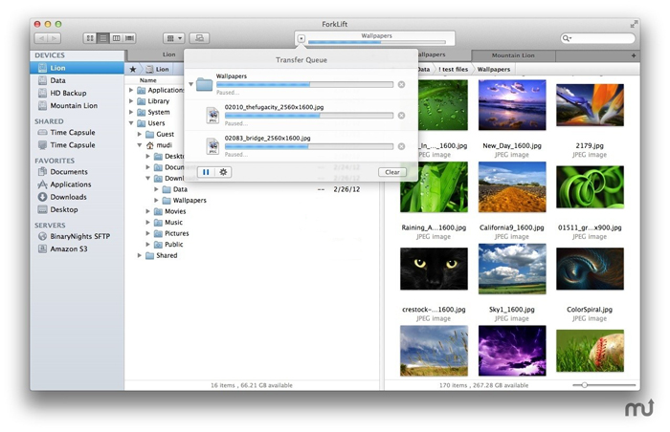Click toolbar Wallpapers progress bar
The width and height of the screenshot is (670, 432).
click(x=376, y=42)
